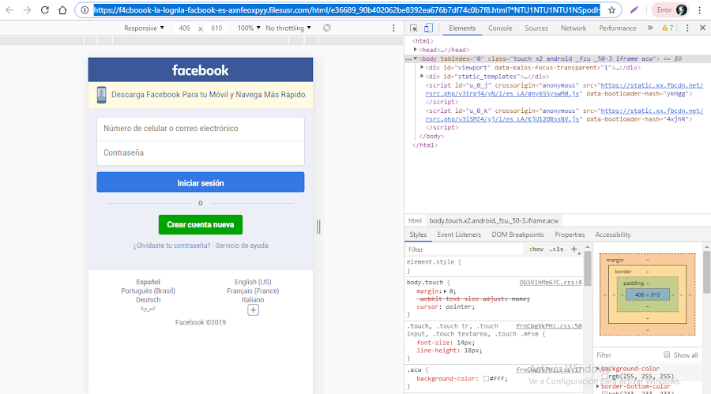This screenshot has height=394, width=711.
Task: Open the Performance tab
Action: [618, 28]
